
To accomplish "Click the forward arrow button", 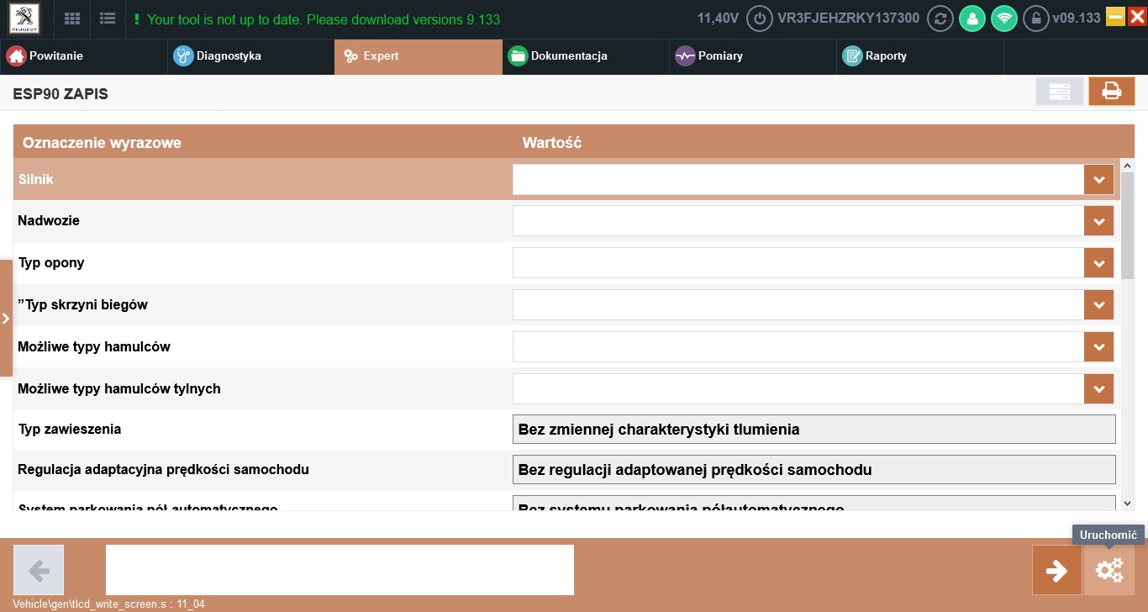I will click(x=1056, y=571).
